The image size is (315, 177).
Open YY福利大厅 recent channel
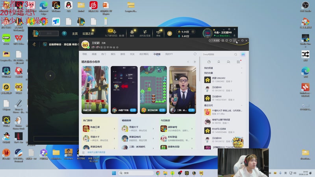pos(223,112)
